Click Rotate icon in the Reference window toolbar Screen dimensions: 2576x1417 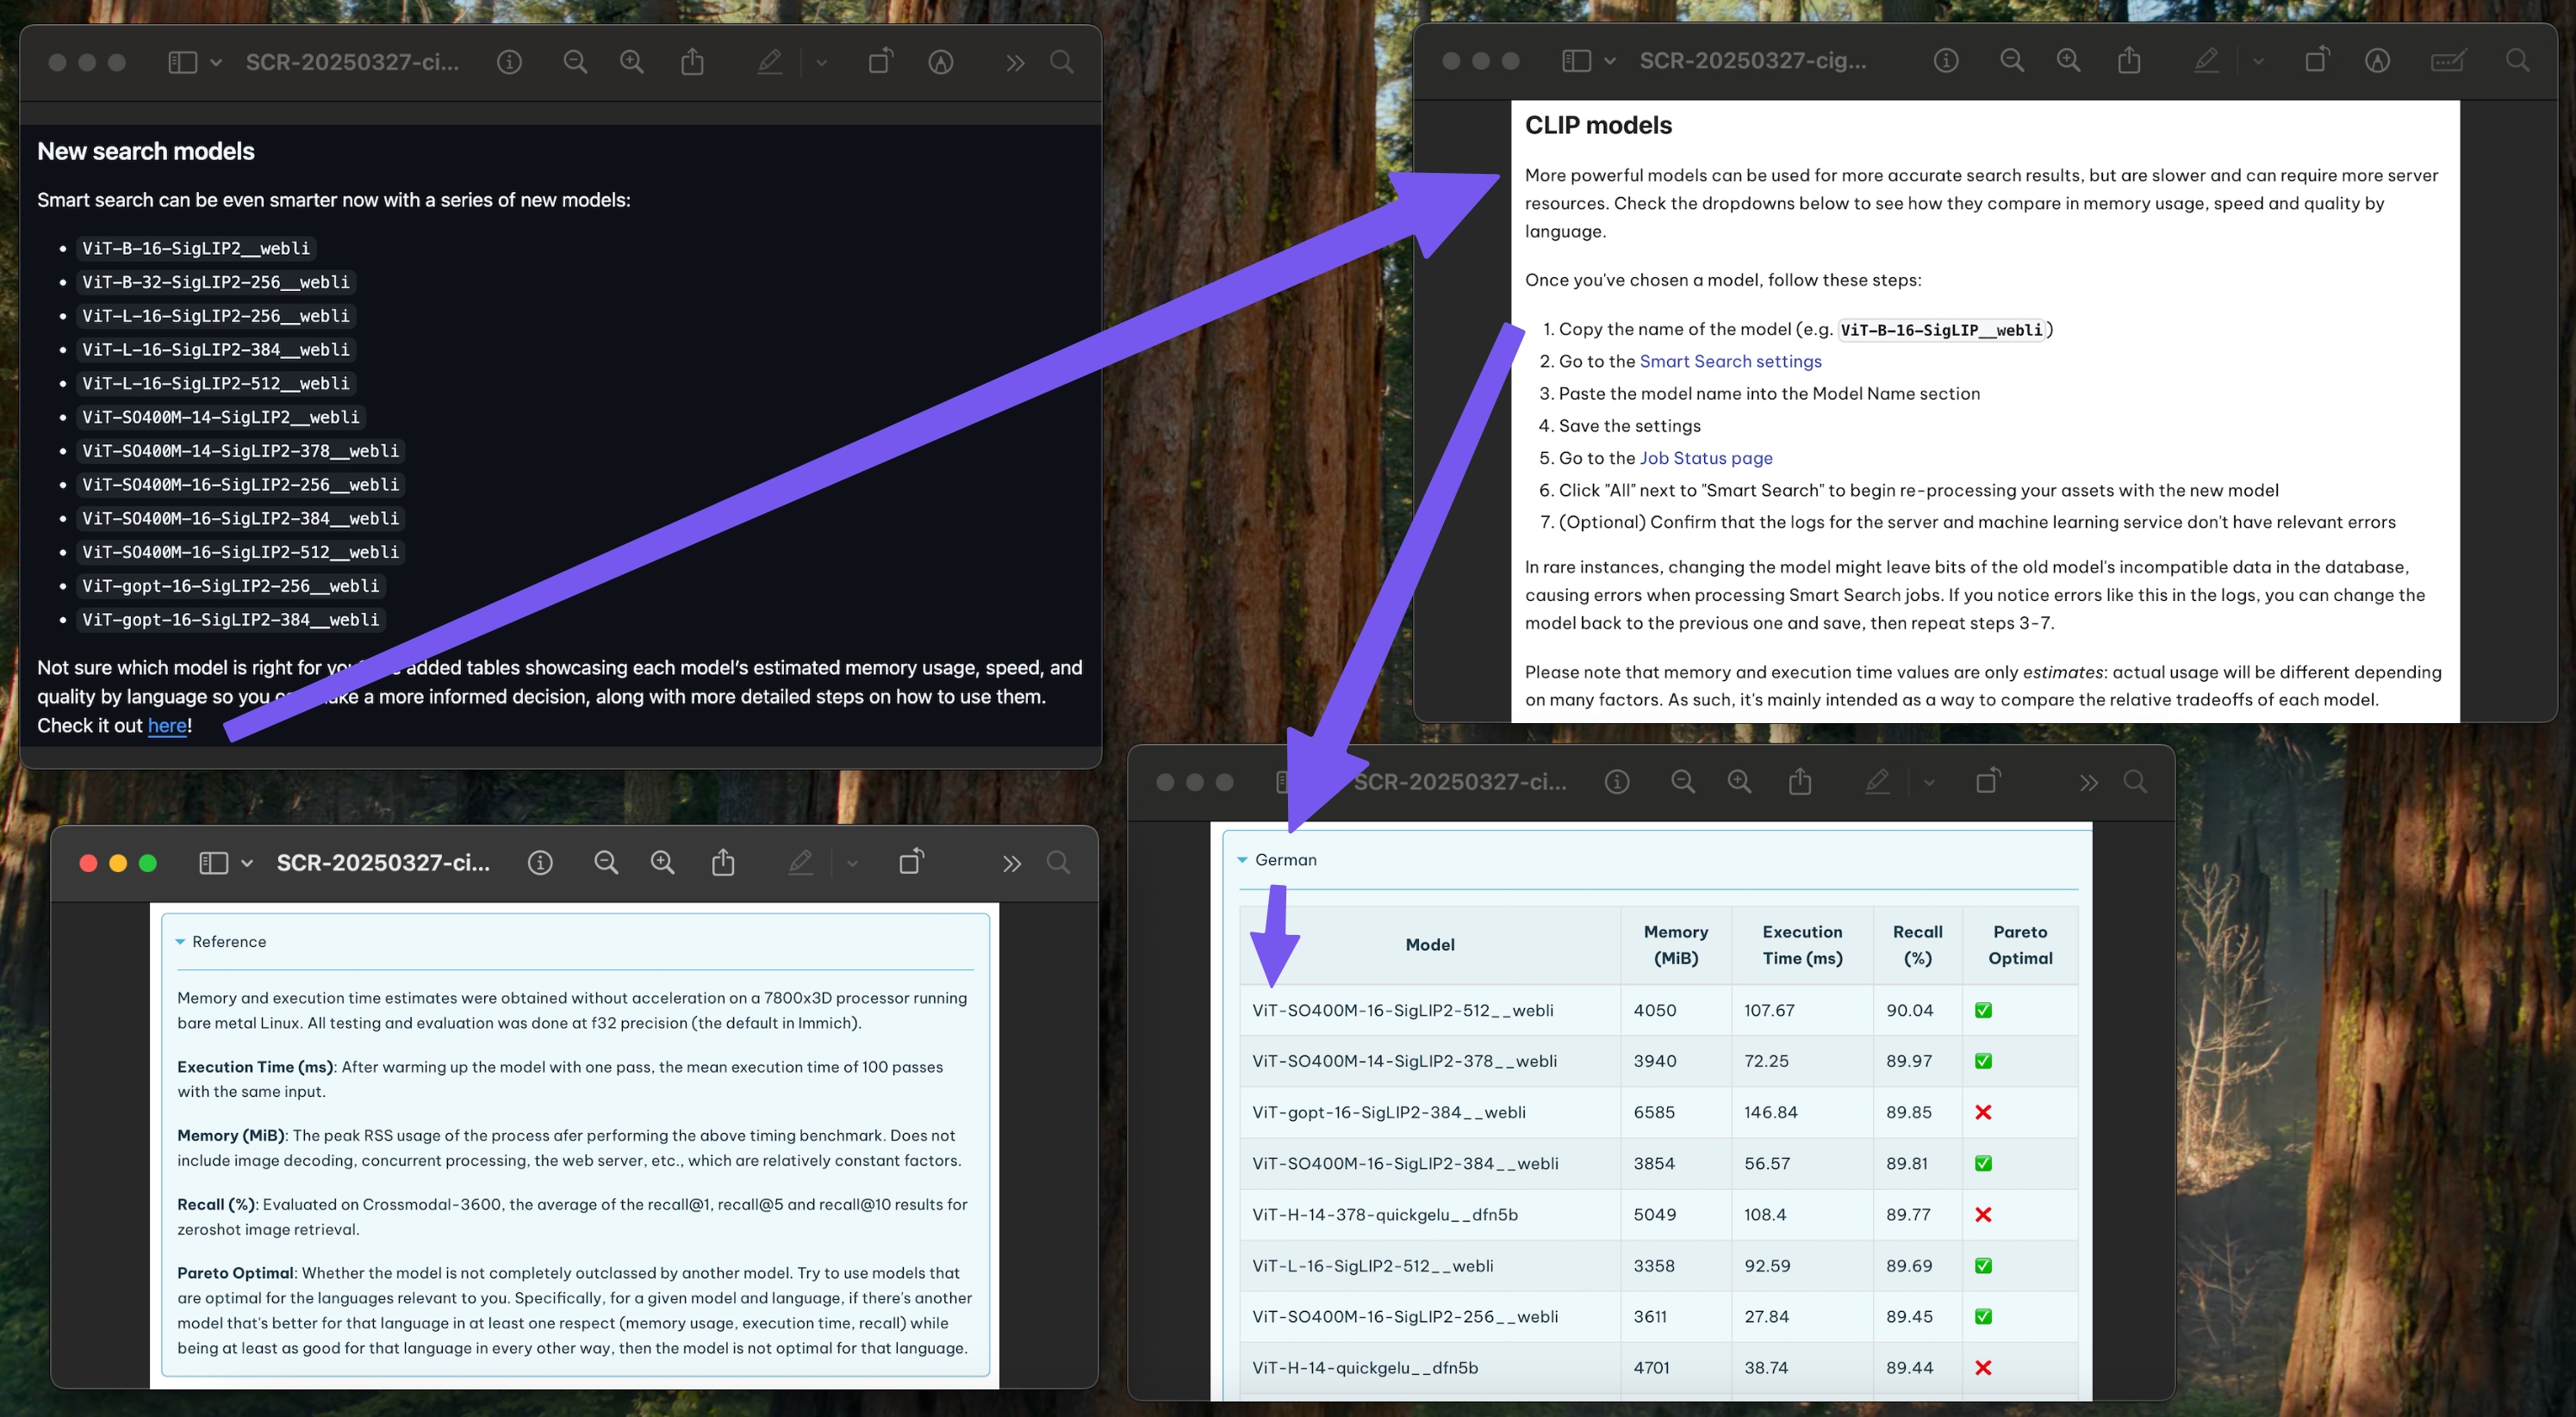point(910,863)
